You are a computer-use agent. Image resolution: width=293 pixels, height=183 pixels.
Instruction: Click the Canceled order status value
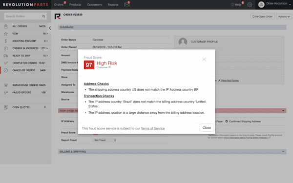point(98,40)
